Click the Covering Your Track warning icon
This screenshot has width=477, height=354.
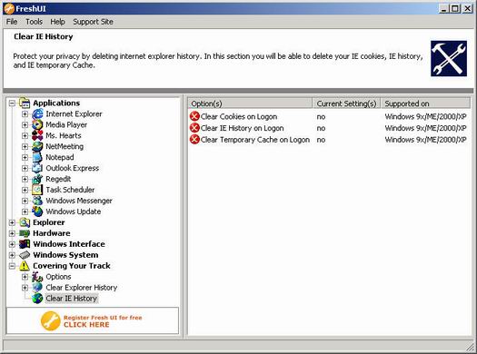pyautogui.click(x=25, y=266)
